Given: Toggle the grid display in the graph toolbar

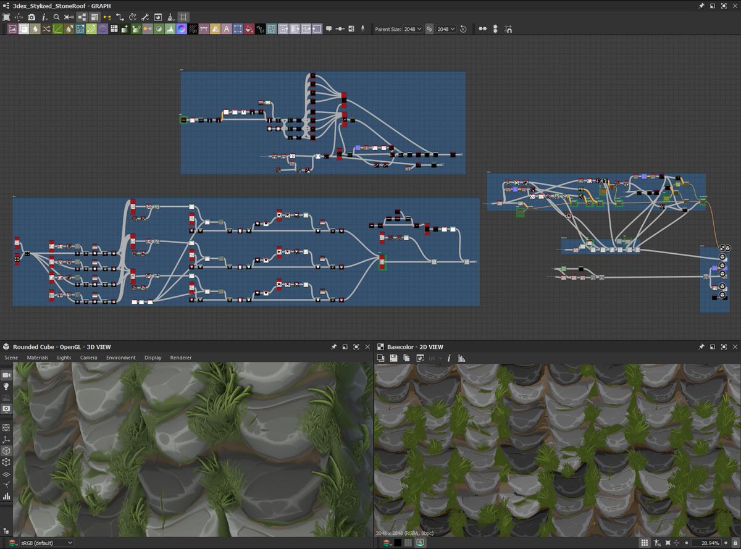Looking at the screenshot, I should click(183, 17).
